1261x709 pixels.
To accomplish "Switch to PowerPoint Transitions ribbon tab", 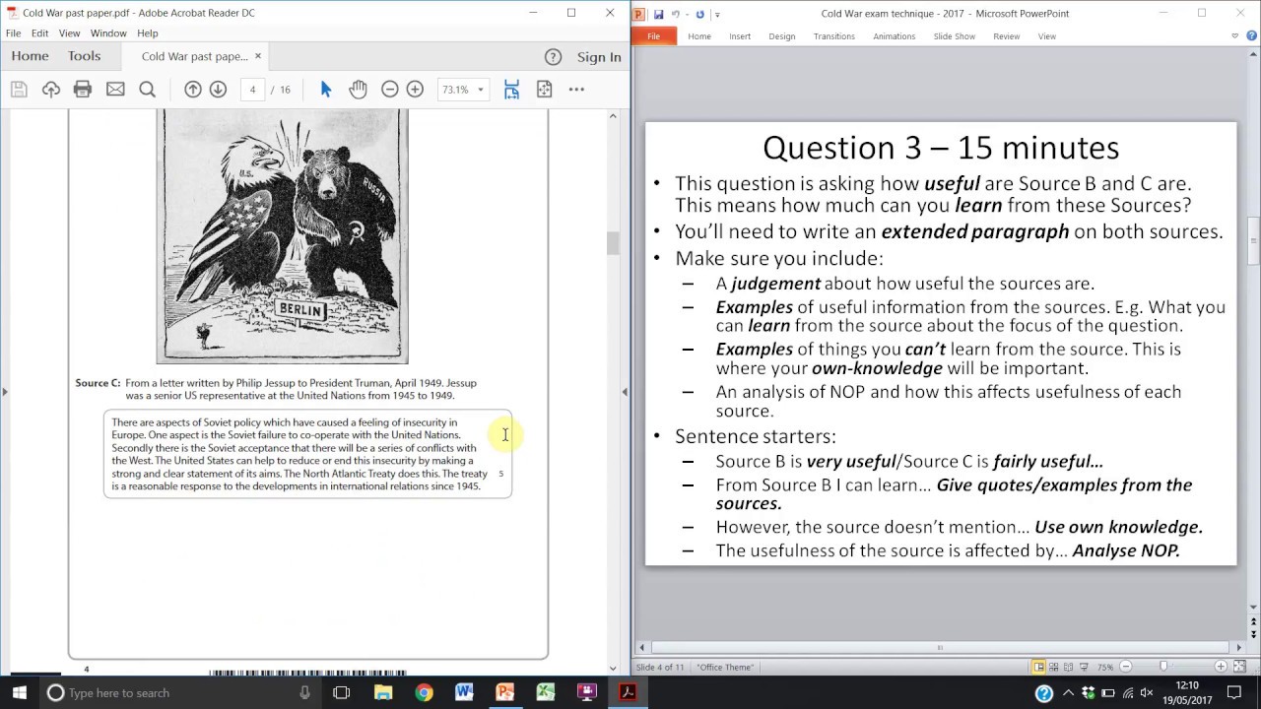I will coord(834,36).
